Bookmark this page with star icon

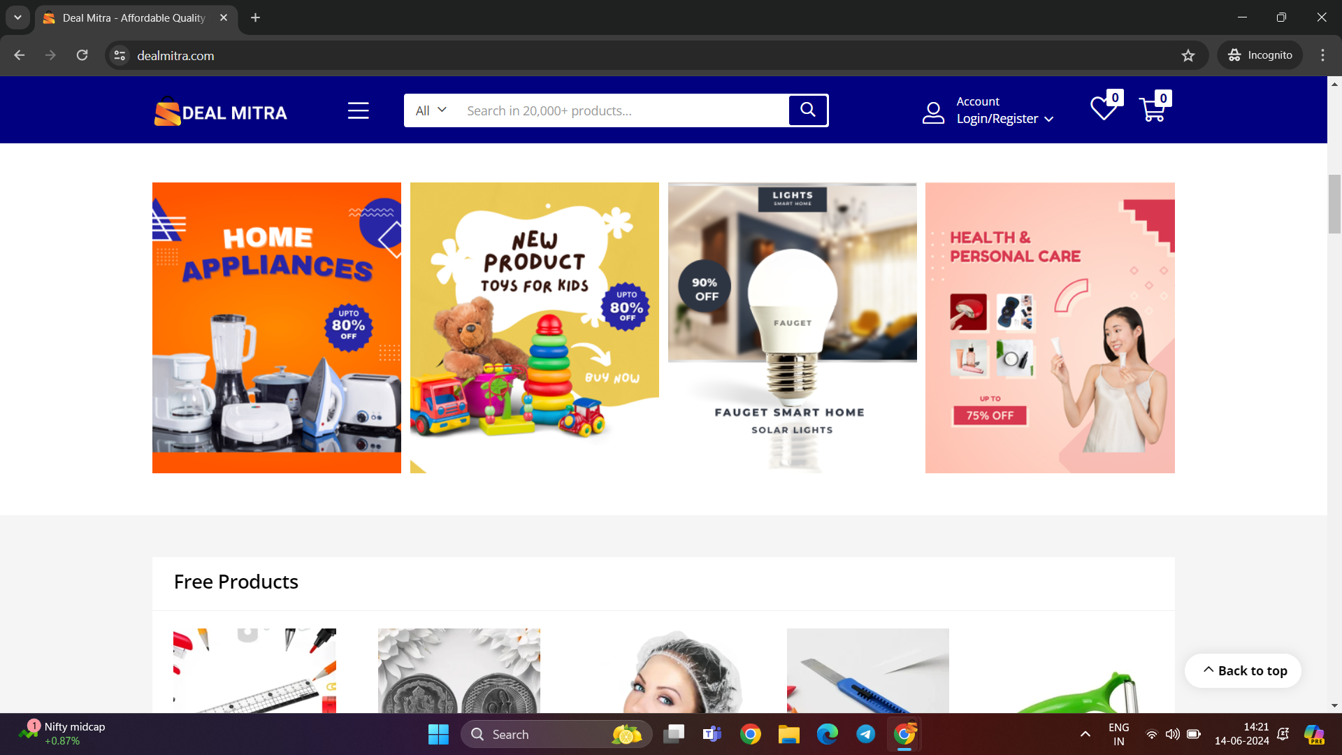pyautogui.click(x=1188, y=55)
